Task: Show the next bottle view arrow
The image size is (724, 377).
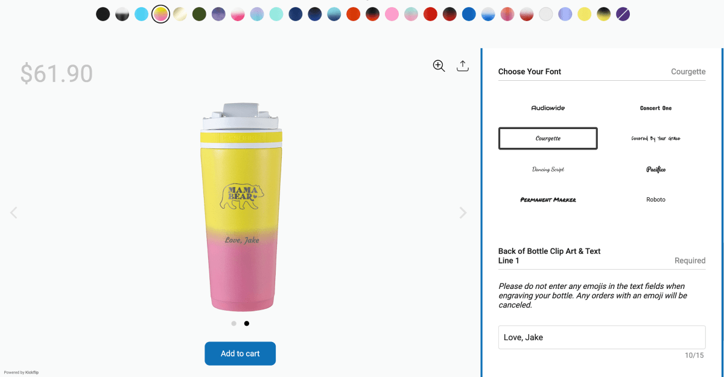Action: [463, 212]
